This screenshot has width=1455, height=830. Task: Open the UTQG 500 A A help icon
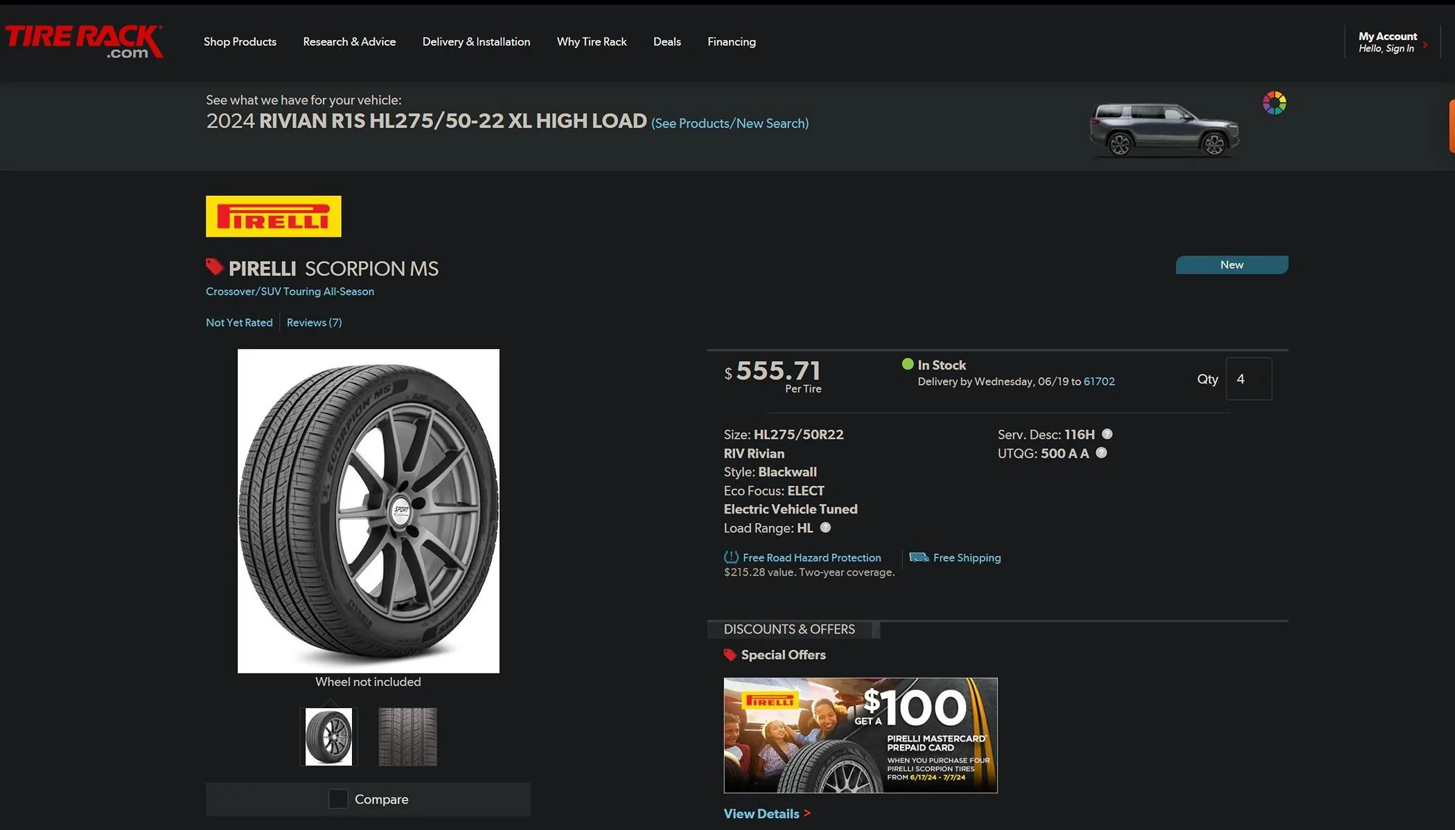(x=1101, y=453)
